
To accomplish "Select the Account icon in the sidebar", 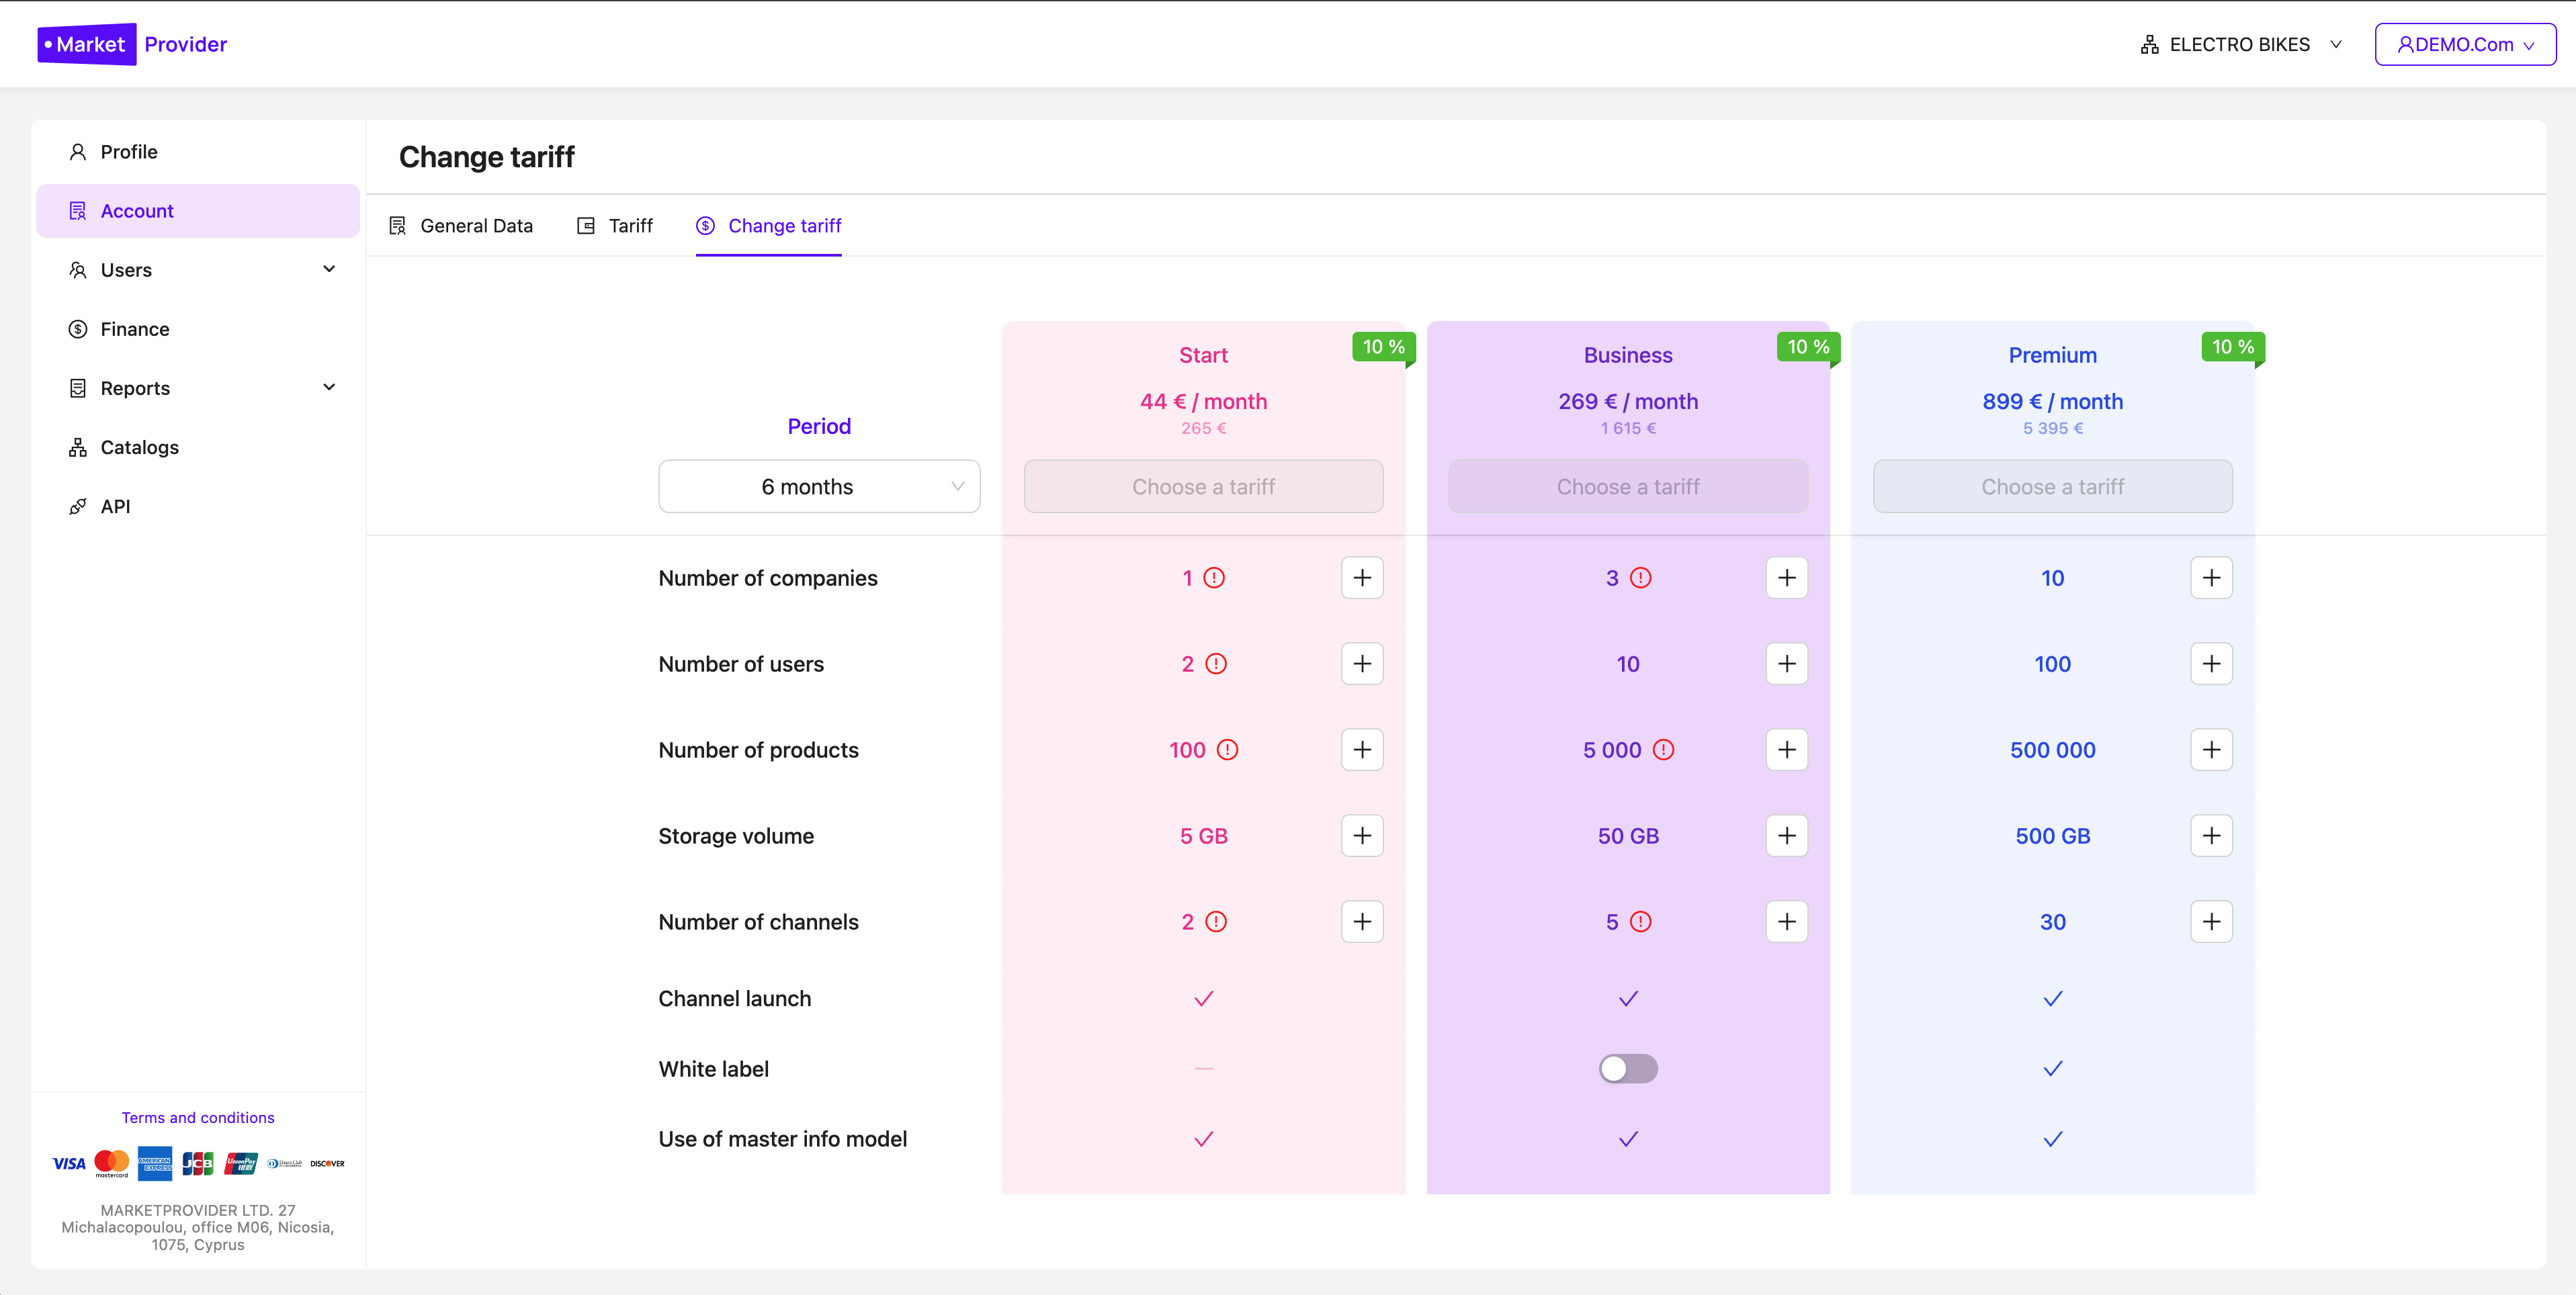I will point(78,210).
